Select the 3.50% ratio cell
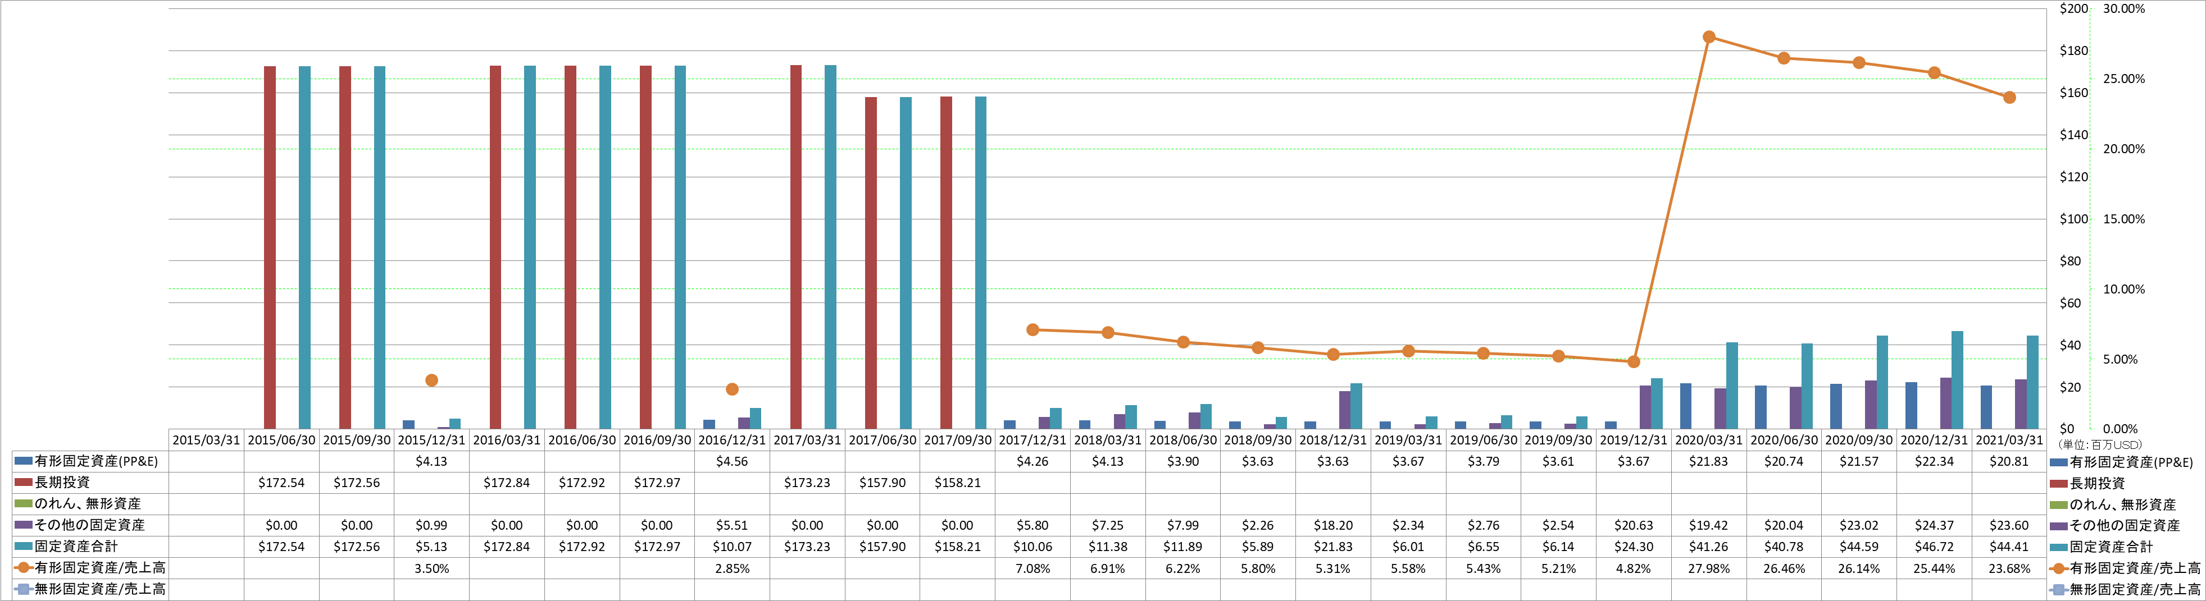This screenshot has width=2206, height=601. click(431, 568)
